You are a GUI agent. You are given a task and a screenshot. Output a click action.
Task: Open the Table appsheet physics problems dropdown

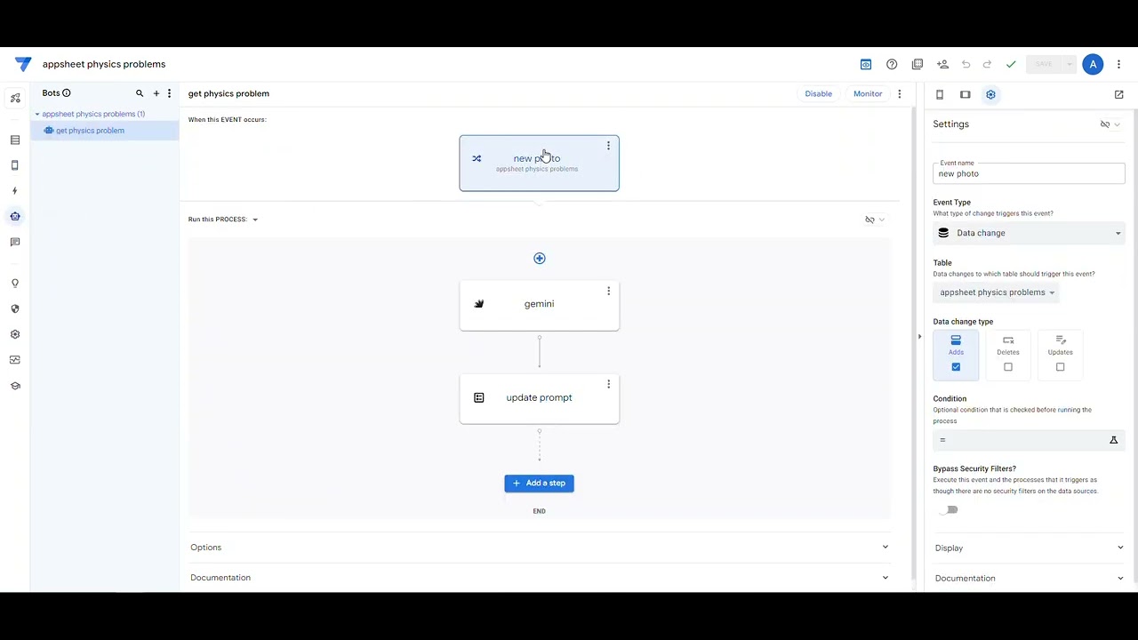coord(997,292)
